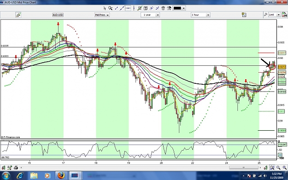Open the hammer and tools settings
288x180 pixels.
click(x=169, y=8)
